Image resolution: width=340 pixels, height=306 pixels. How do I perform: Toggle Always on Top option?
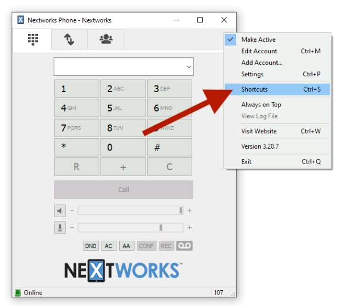[277, 105]
